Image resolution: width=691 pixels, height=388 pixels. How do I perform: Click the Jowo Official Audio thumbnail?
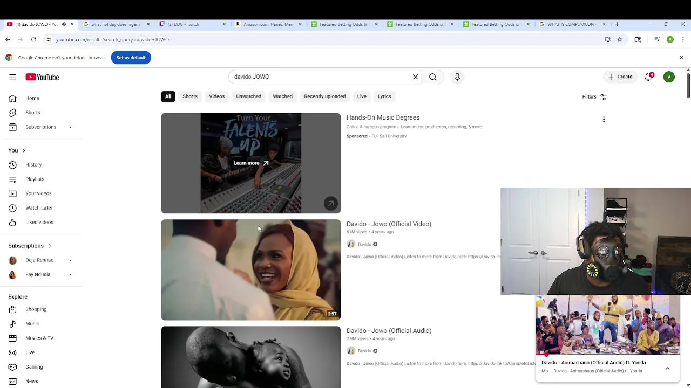click(251, 357)
